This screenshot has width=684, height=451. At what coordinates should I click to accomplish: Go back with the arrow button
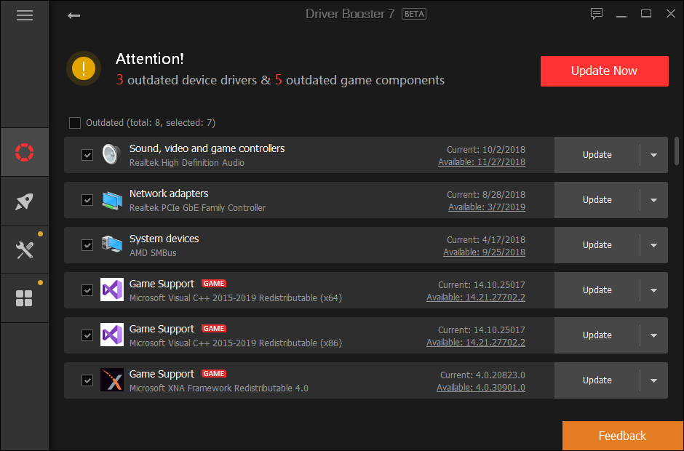[73, 16]
